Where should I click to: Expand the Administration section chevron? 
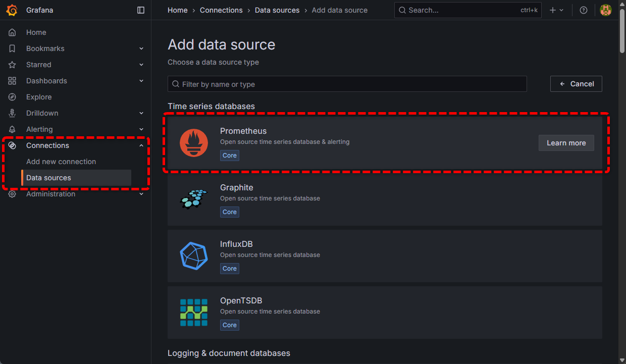pos(141,194)
